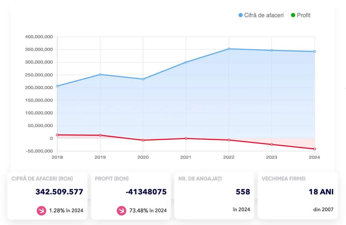This screenshot has height=225, width=346.
Task: Click the 150,000,000 y-axis label
Action: (39, 100)
